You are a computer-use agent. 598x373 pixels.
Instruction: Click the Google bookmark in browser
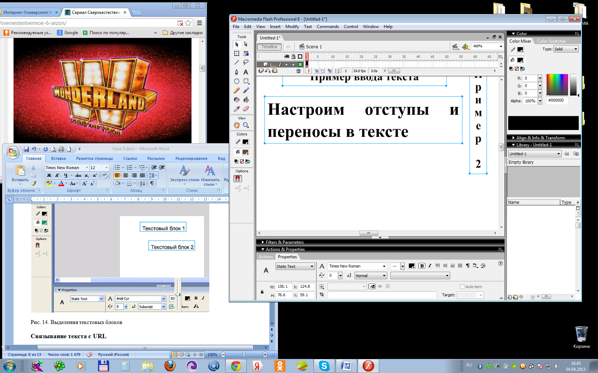[68, 33]
